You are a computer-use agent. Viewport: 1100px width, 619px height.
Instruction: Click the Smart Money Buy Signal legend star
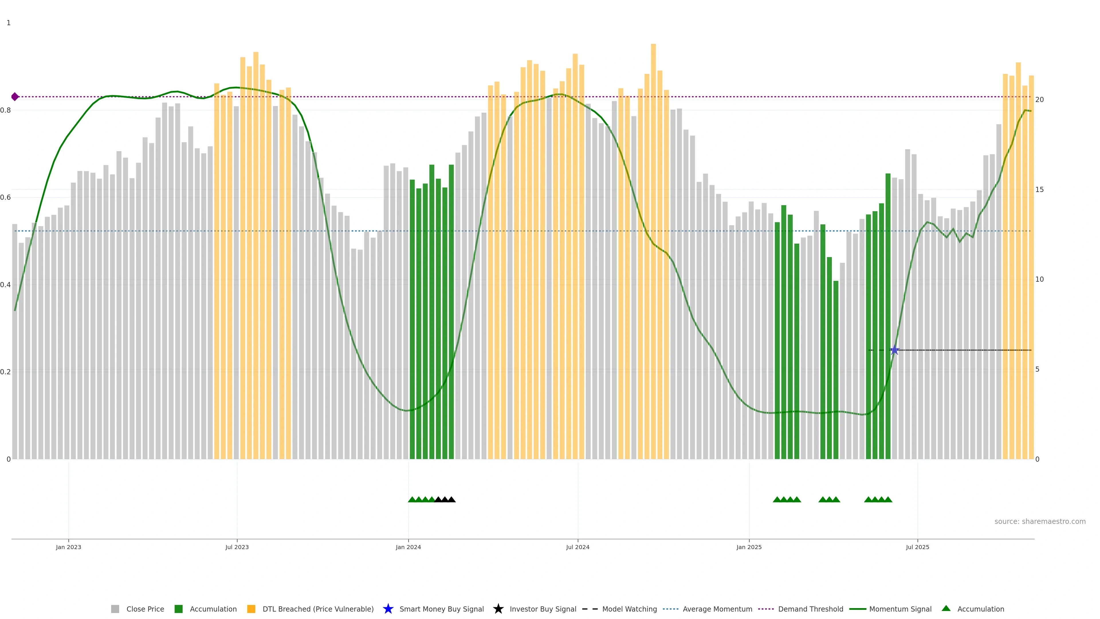coord(388,609)
